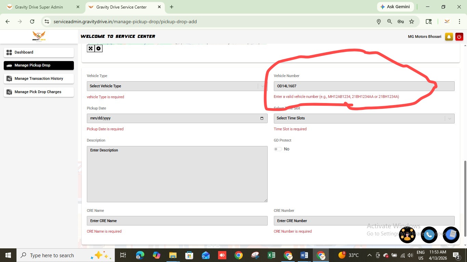Image resolution: width=467 pixels, height=262 pixels.
Task: Click the yellow notification bell icon
Action: tap(449, 37)
